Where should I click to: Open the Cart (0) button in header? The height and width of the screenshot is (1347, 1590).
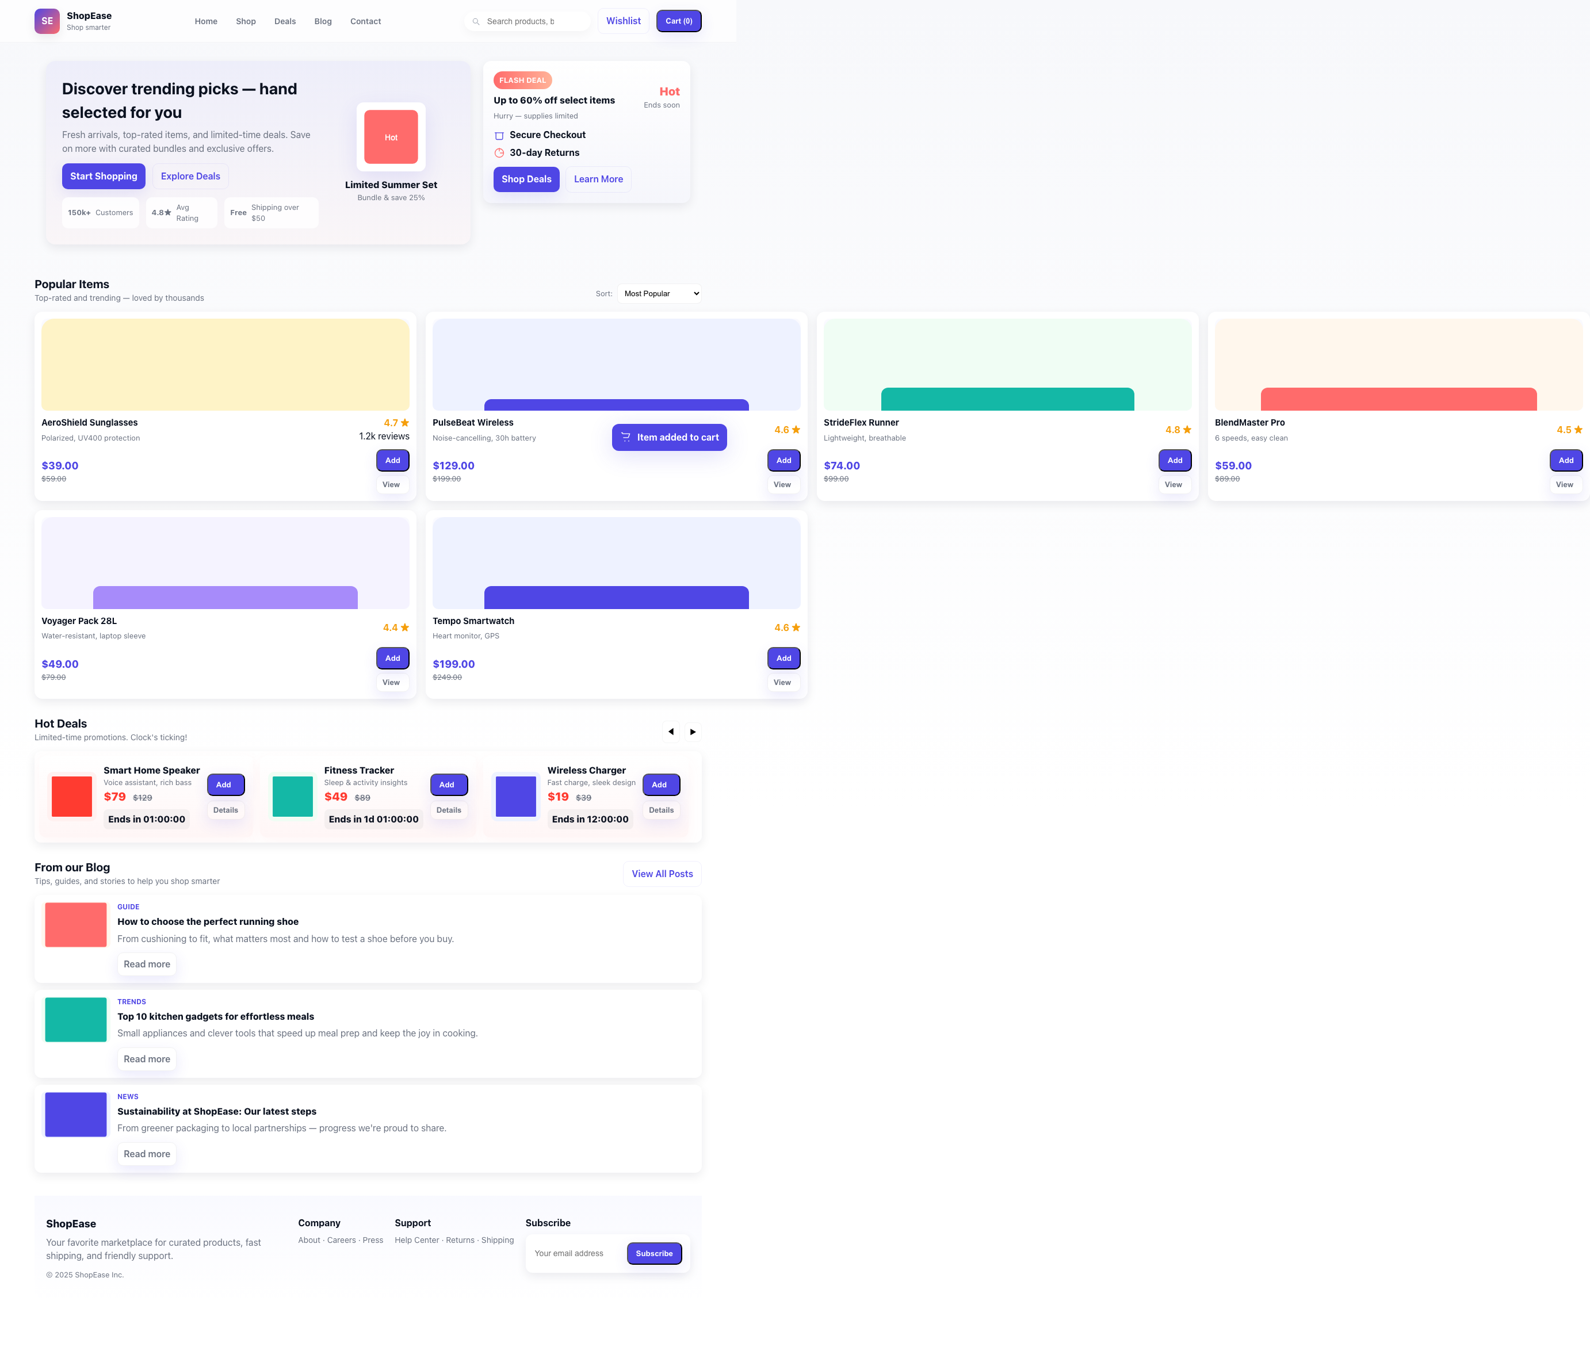point(678,21)
